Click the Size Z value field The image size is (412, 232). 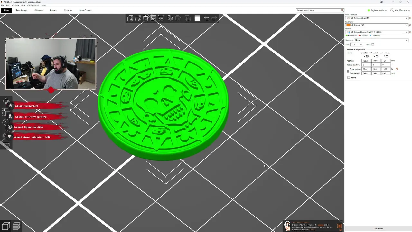(386, 73)
